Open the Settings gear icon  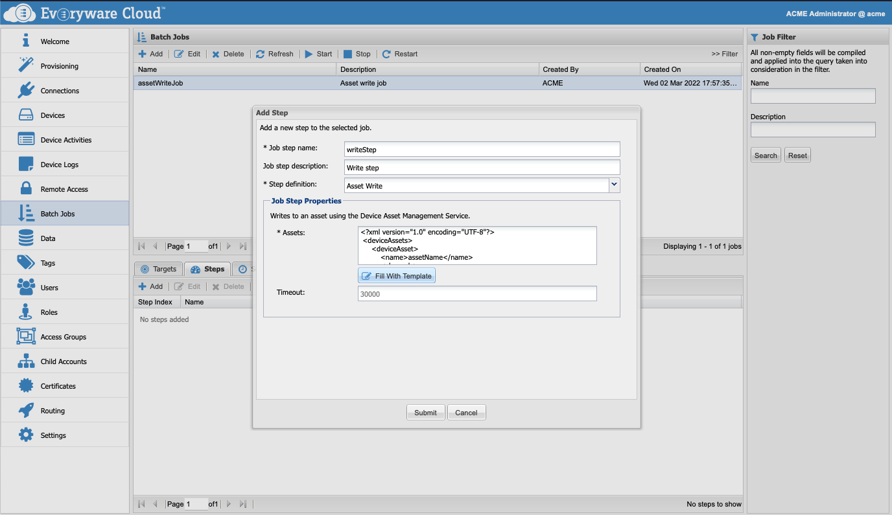(26, 435)
